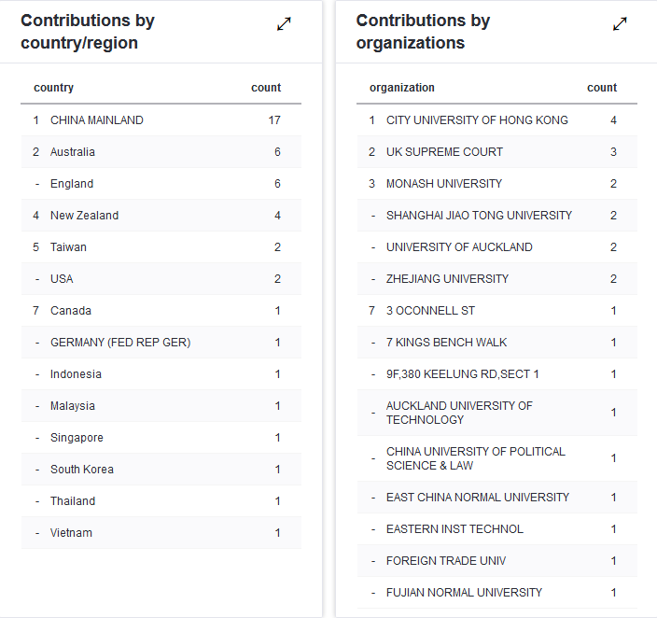Viewport: 657px width, 618px height.
Task: Expand the Contributions by country/region panel
Action: coord(284,24)
